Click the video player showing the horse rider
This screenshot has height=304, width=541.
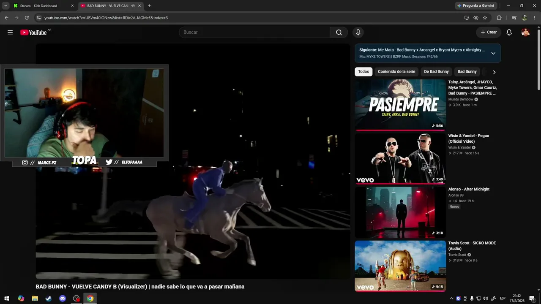tap(193, 161)
